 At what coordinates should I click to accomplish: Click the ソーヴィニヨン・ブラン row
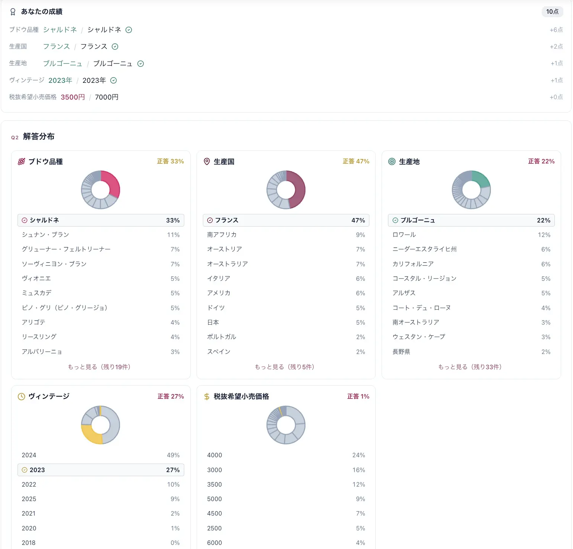point(101,264)
